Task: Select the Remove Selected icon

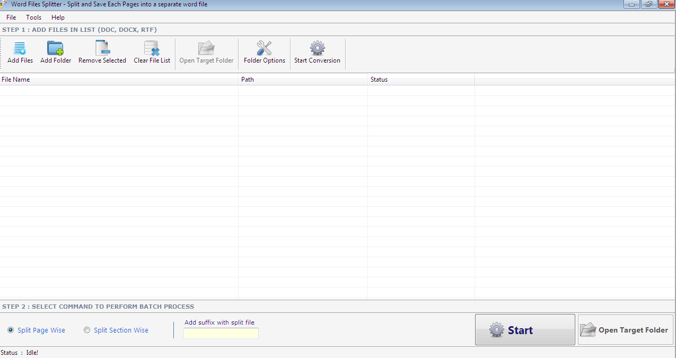Action: 102,52
